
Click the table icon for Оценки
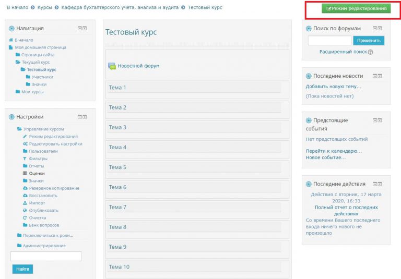(25, 173)
